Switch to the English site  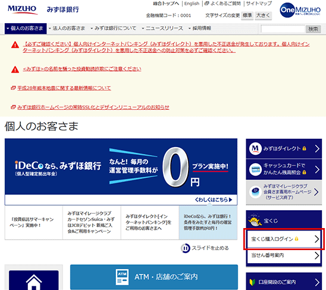192,4
